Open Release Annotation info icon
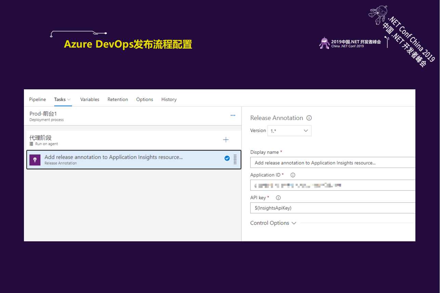The image size is (440, 293). [309, 118]
